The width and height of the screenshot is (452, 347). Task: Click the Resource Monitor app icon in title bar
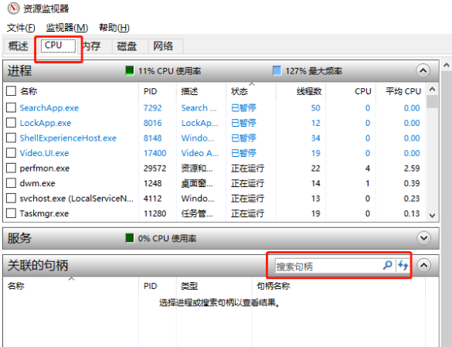(x=13, y=9)
